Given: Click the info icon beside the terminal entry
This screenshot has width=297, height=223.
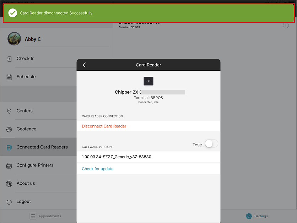Looking at the screenshot, I should 286,25.
